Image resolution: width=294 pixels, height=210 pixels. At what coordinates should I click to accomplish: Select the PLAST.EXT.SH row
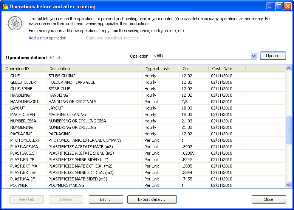(144, 172)
